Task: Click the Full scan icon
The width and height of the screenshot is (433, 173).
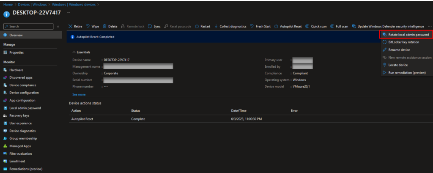Action: pos(332,27)
